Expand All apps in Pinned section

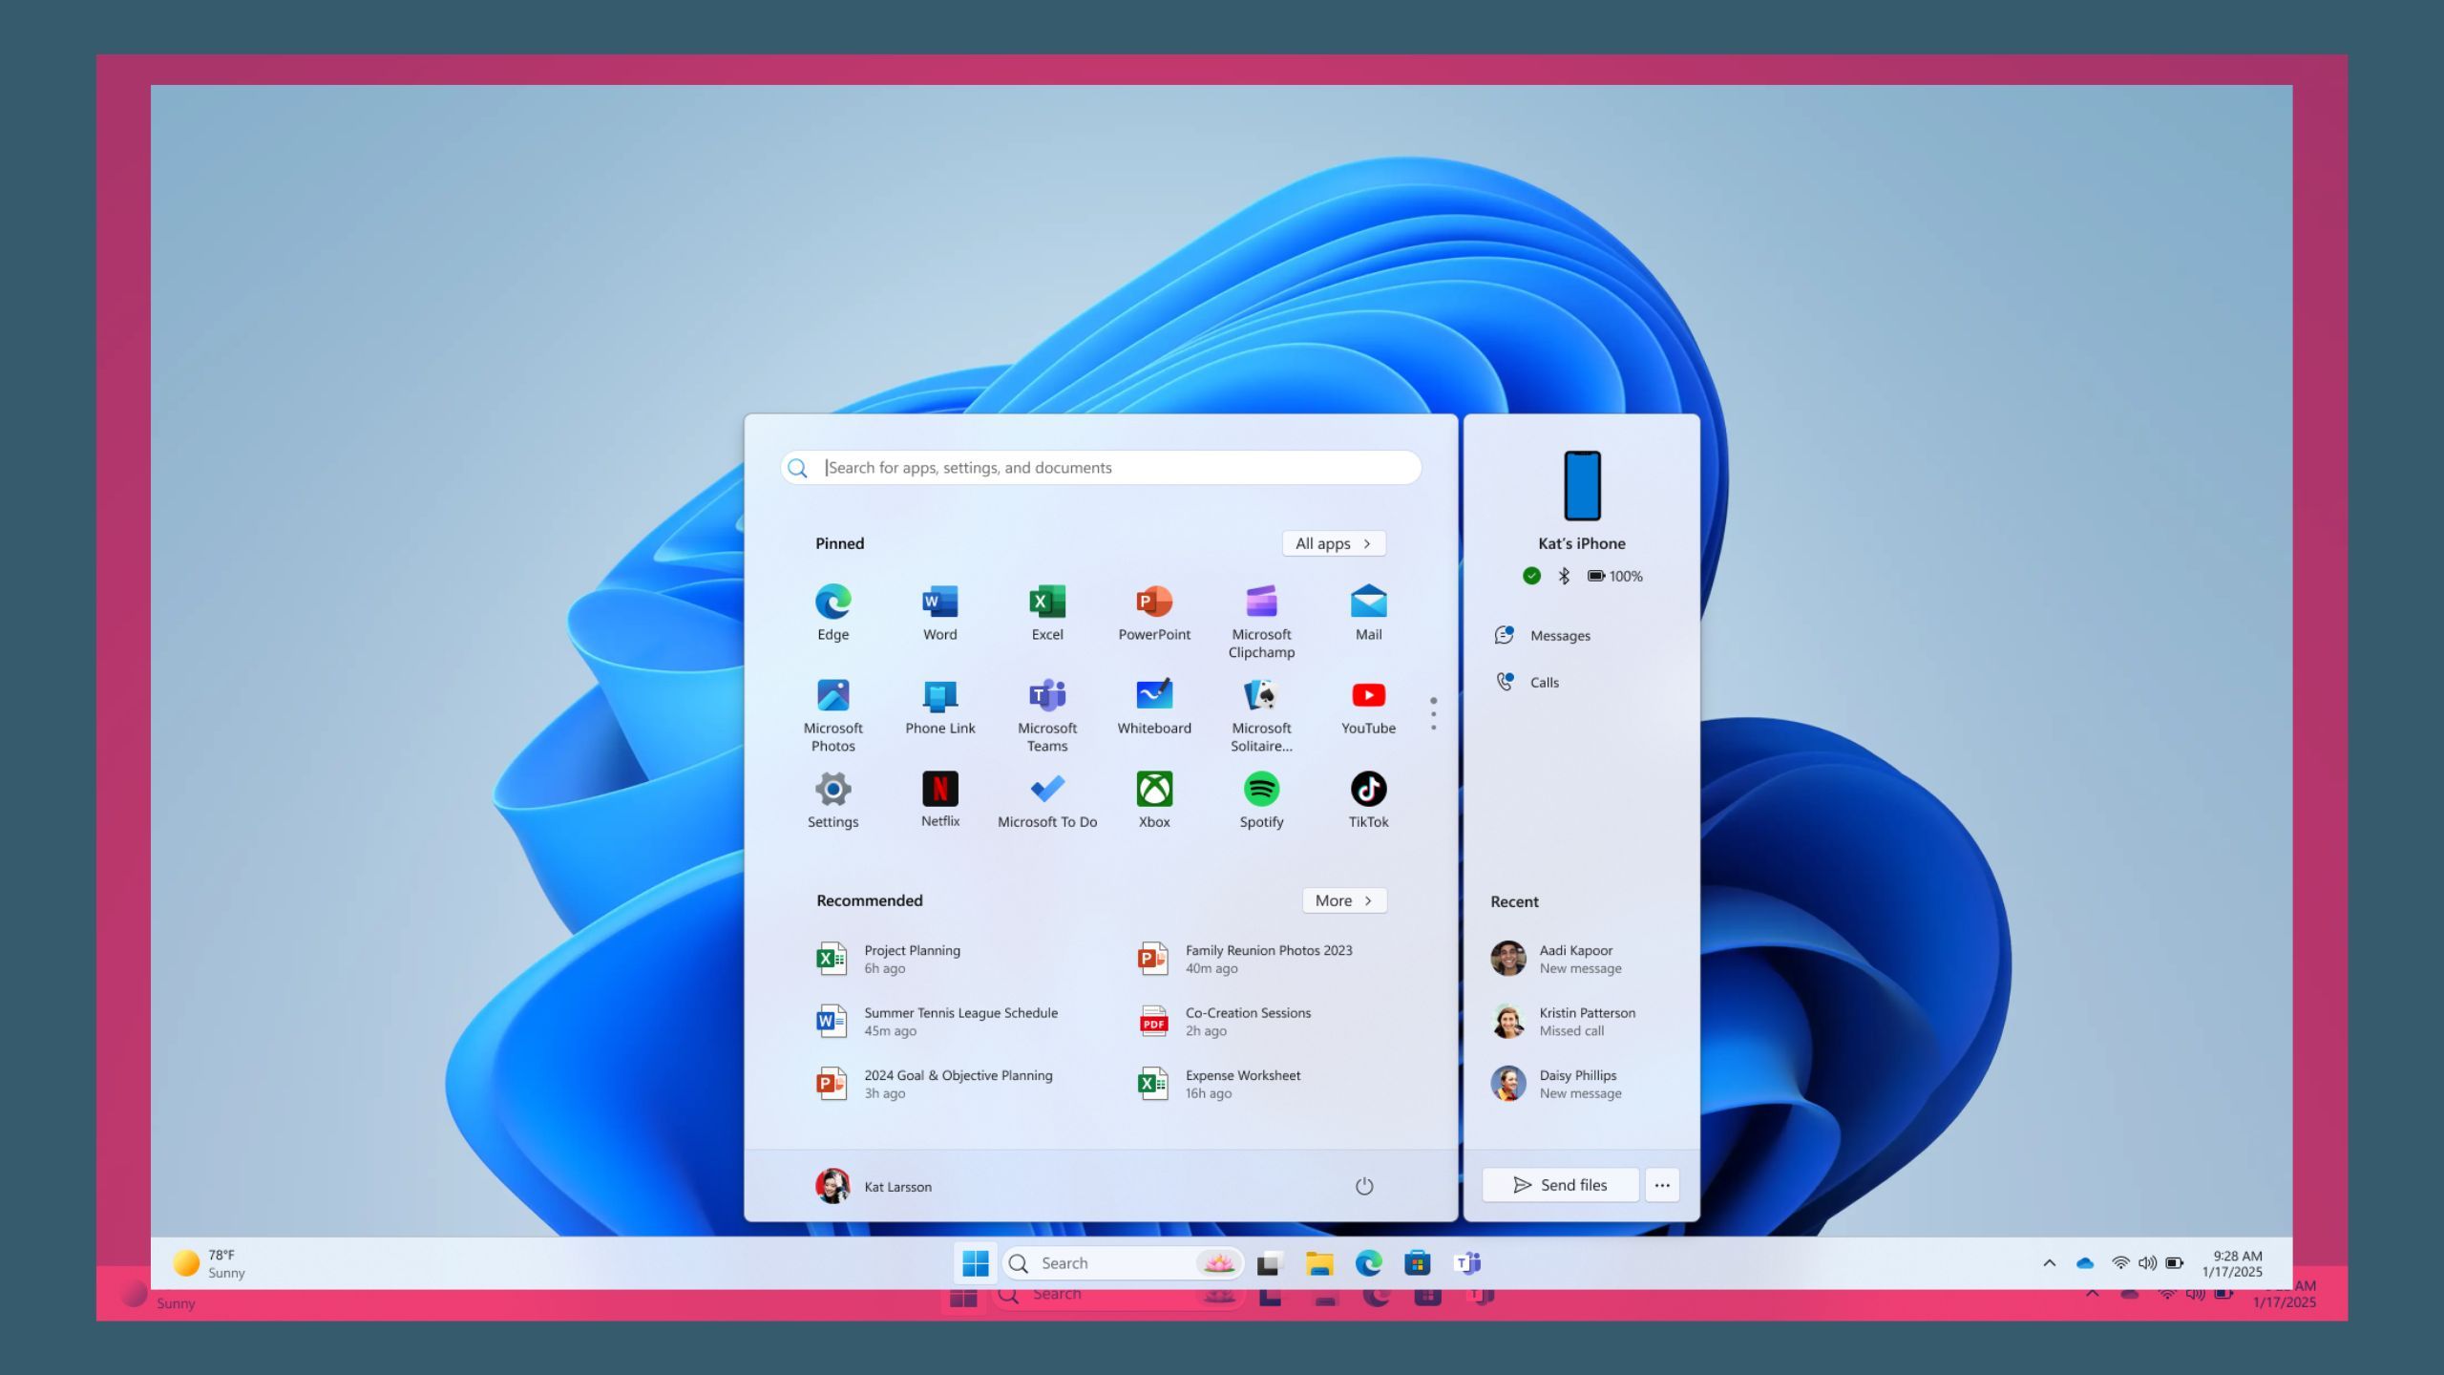click(1335, 542)
